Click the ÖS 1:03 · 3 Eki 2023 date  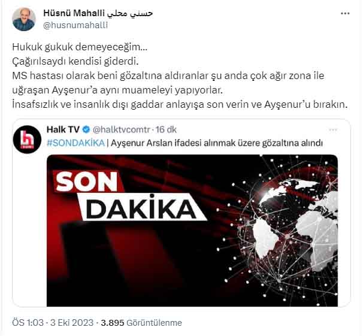coord(53,323)
